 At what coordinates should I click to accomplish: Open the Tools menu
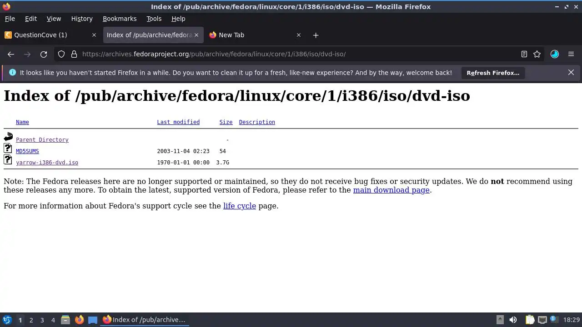click(x=154, y=19)
